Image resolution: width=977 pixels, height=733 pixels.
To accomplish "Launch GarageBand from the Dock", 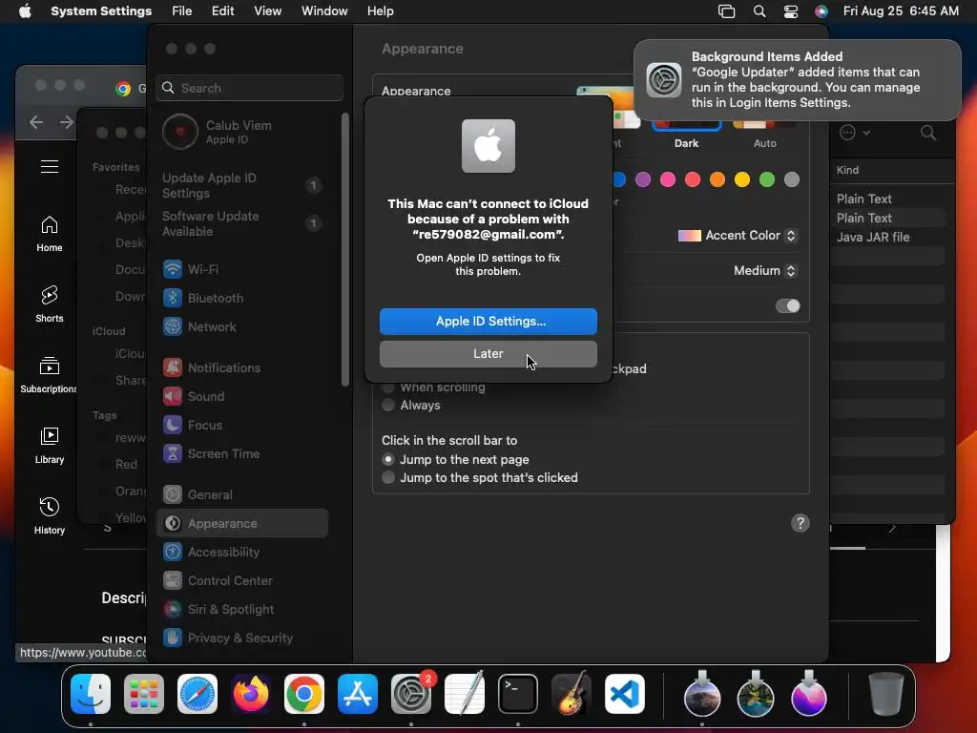I will (x=571, y=694).
